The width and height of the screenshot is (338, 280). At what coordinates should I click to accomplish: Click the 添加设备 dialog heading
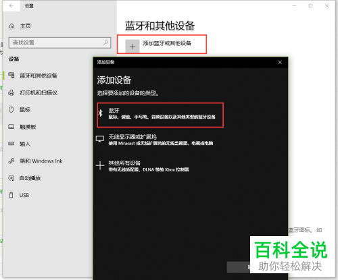click(x=114, y=80)
